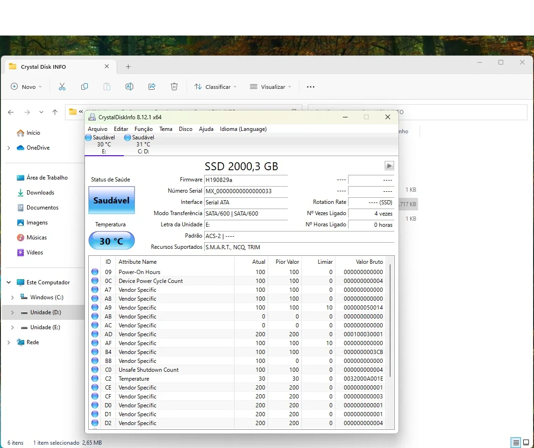This screenshot has width=534, height=448.
Task: Click the Rename icon in Explorer toolbar
Action: pyautogui.click(x=129, y=87)
